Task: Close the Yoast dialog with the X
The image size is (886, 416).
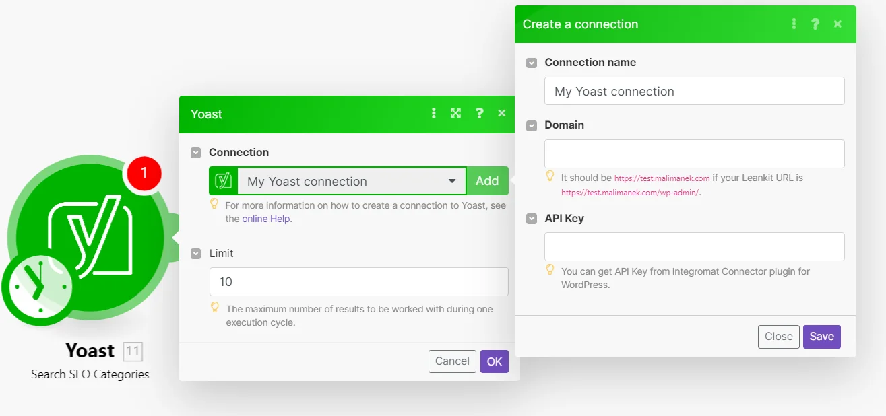Action: click(x=502, y=113)
